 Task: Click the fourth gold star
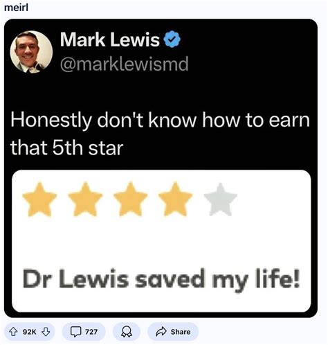click(175, 199)
